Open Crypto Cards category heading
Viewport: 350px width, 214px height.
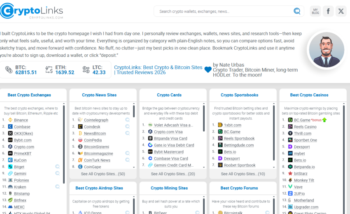169,95
